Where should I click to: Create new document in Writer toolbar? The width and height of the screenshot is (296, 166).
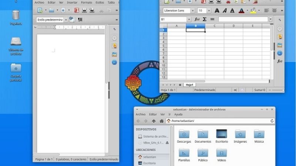click(40, 10)
